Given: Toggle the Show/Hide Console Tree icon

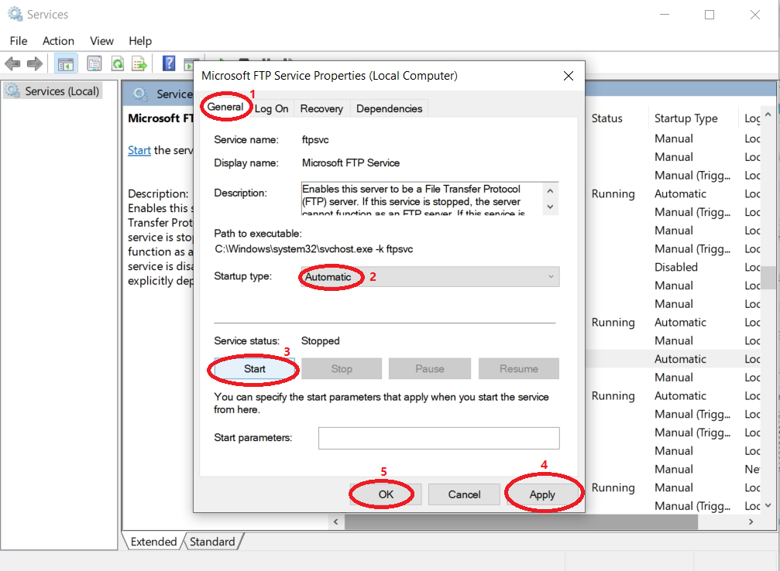Looking at the screenshot, I should [x=66, y=63].
